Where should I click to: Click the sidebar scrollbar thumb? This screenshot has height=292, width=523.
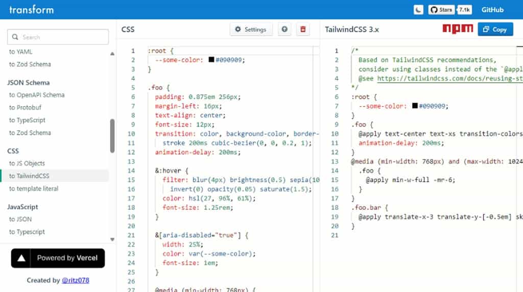coord(112,136)
